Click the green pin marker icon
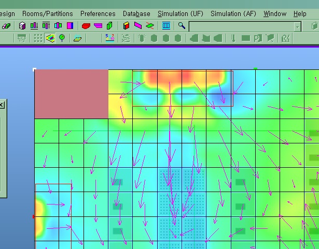This screenshot has width=319, height=249. (x=62, y=38)
